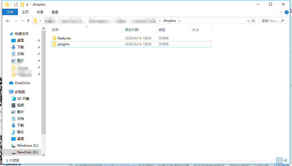Click the properties quick access toolbar icon
Image resolution: width=292 pixels, height=166 pixels.
(x=16, y=4)
